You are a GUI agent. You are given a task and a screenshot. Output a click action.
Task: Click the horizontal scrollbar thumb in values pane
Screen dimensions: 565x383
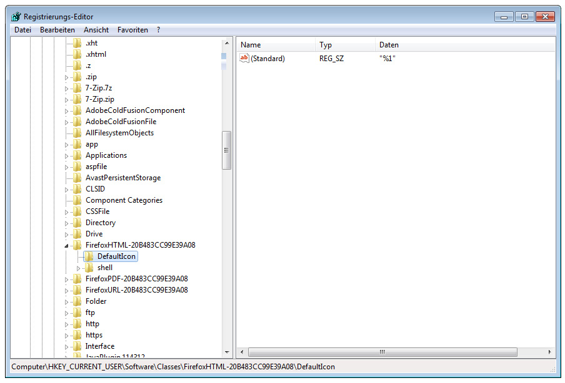pyautogui.click(x=382, y=352)
